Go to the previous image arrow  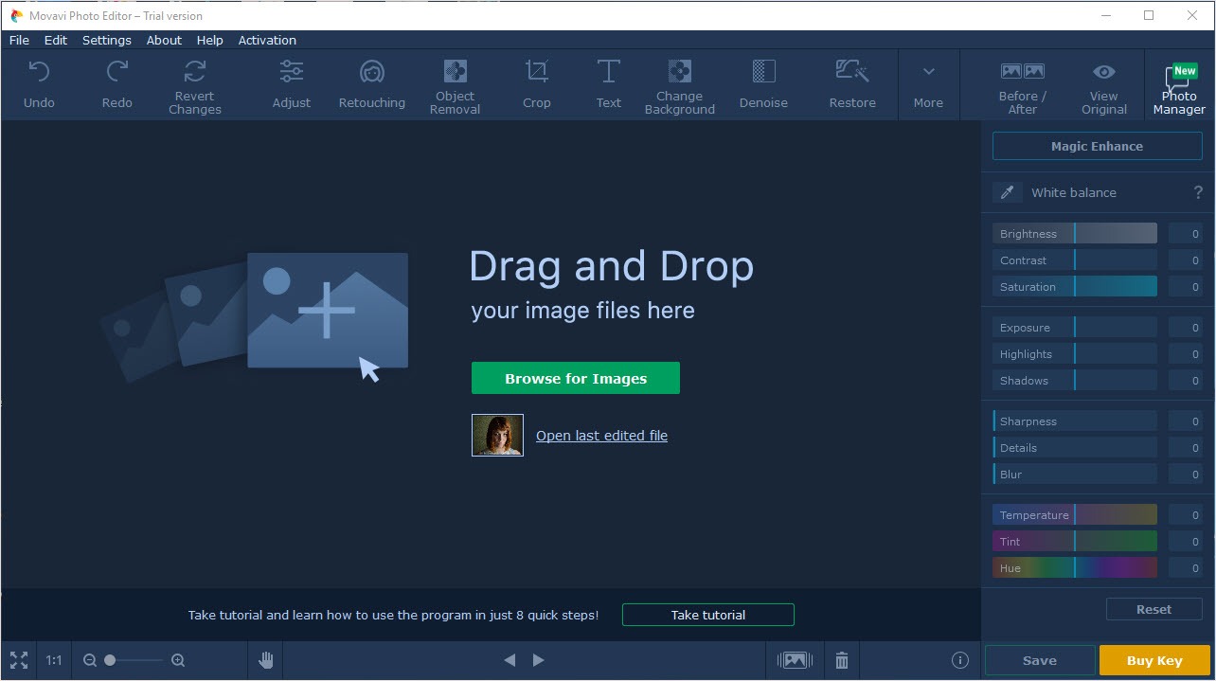pos(510,660)
